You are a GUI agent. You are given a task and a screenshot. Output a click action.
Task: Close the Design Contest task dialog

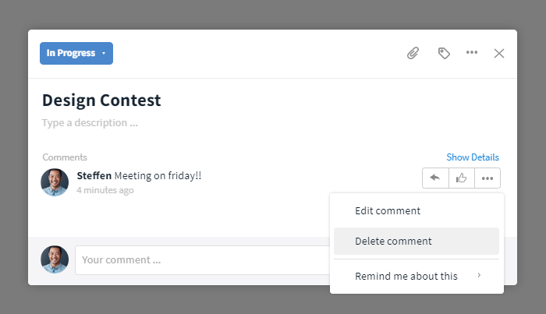[x=499, y=53]
